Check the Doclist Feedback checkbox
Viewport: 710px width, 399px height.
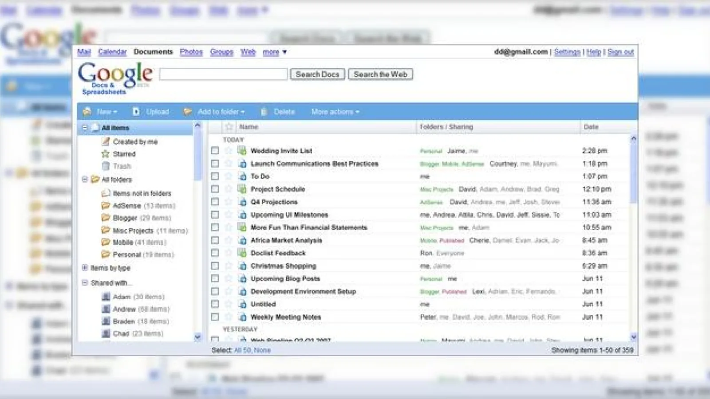pos(215,253)
